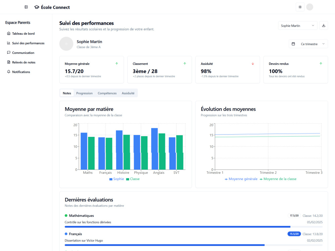Screen dimensions: 335x251
Task: Click the École Connect graduation cap logo
Action: click(x=37, y=7)
